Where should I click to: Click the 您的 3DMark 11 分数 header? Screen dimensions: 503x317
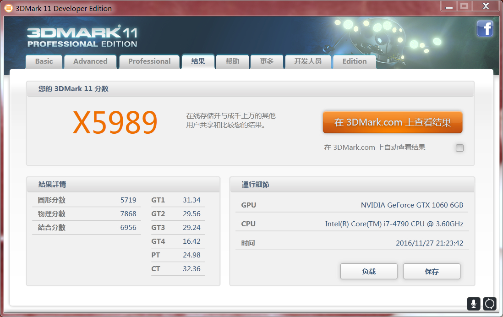(x=250, y=89)
